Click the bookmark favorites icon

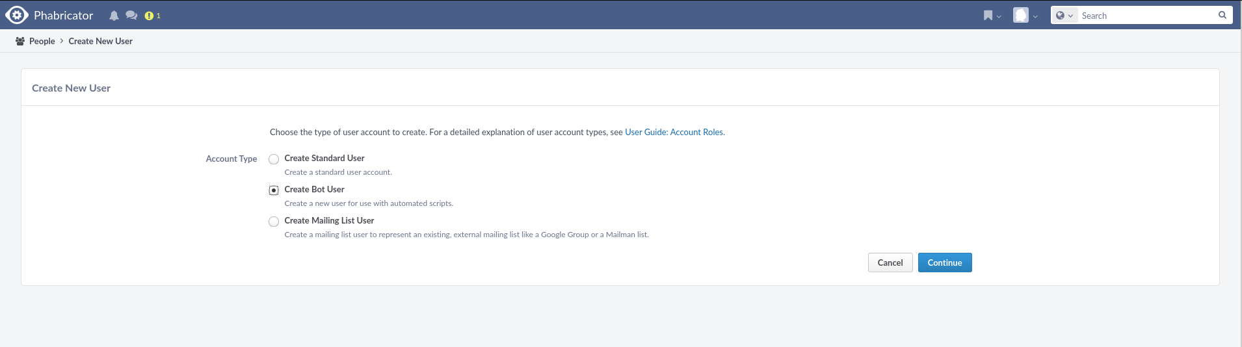coord(988,16)
